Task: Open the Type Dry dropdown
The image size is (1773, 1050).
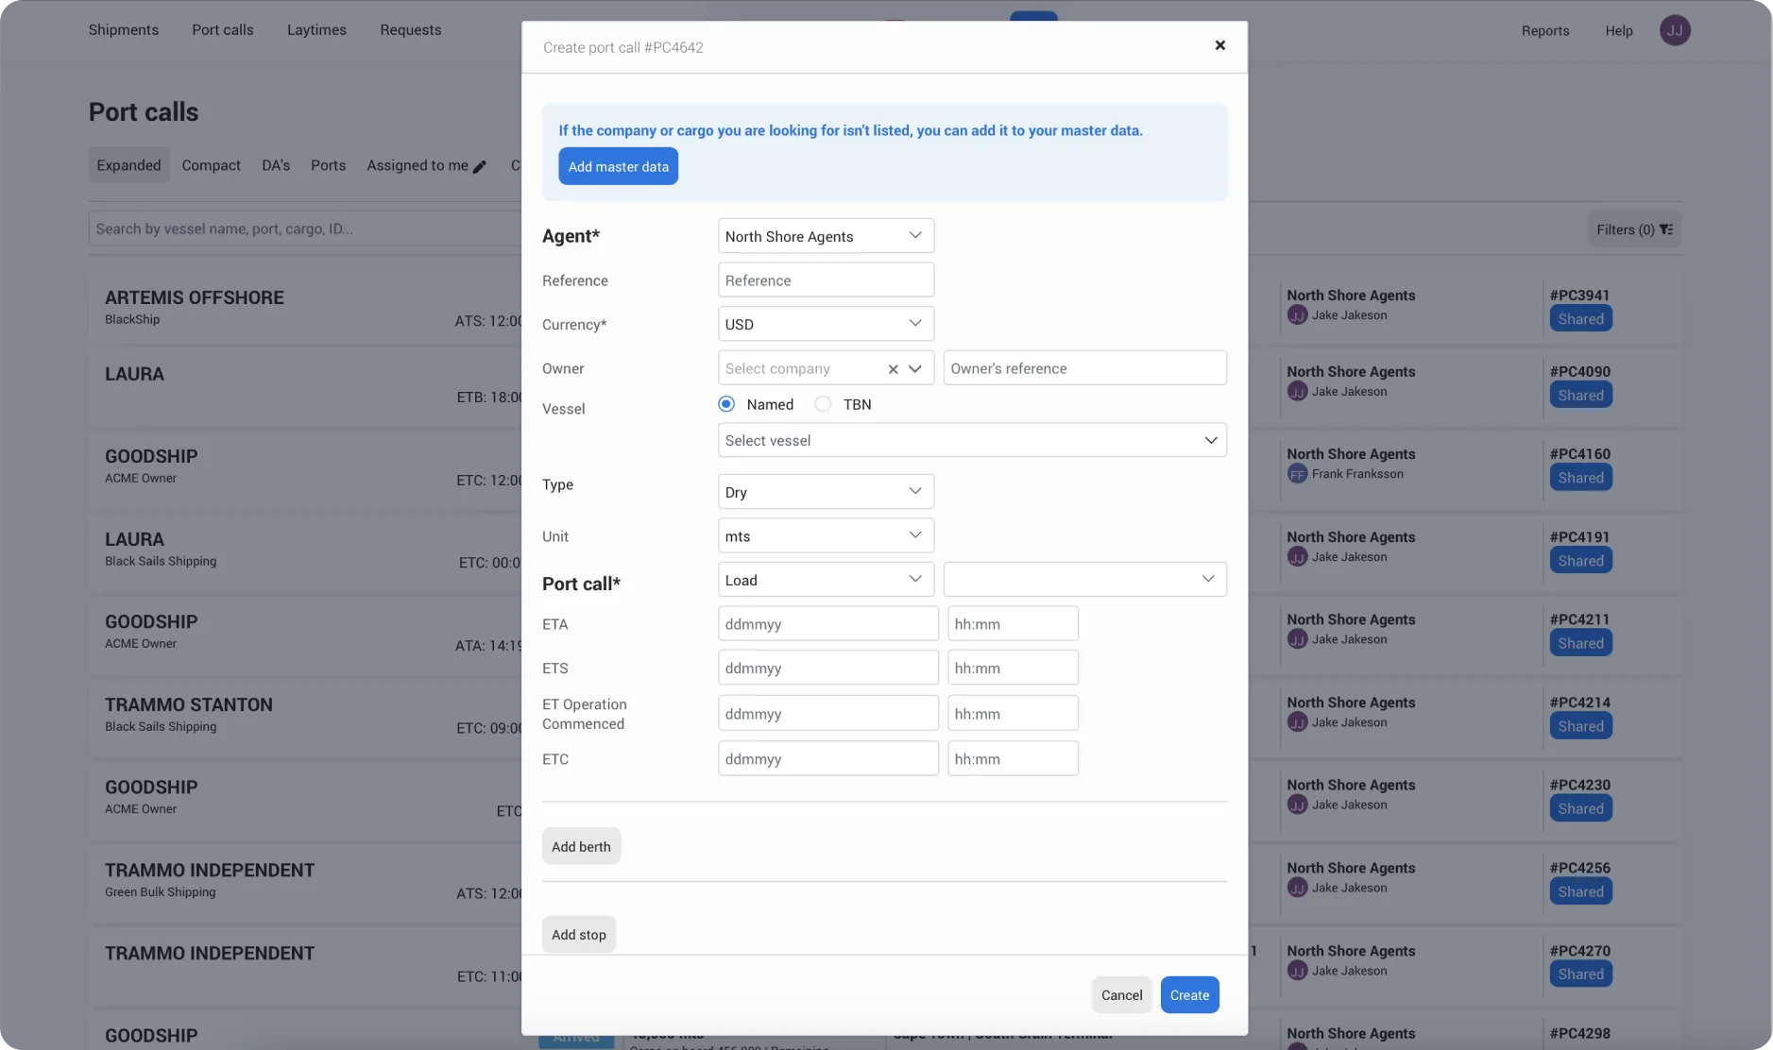Action: tap(826, 492)
